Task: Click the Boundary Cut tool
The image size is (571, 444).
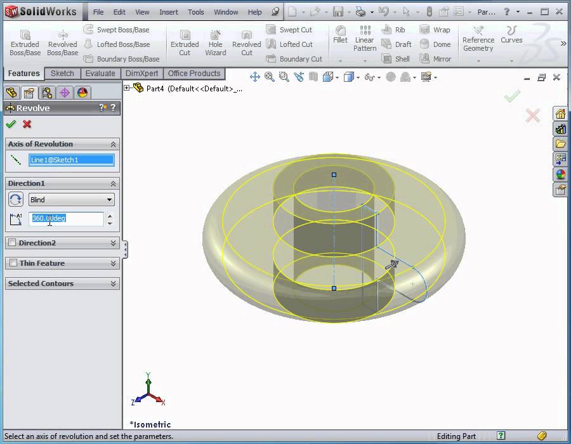Action: pyautogui.click(x=294, y=58)
